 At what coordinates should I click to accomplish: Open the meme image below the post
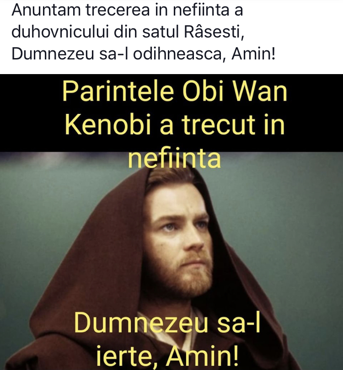(x=171, y=222)
